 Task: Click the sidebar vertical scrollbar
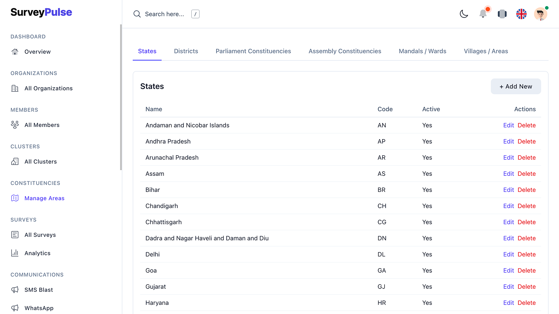tap(121, 97)
